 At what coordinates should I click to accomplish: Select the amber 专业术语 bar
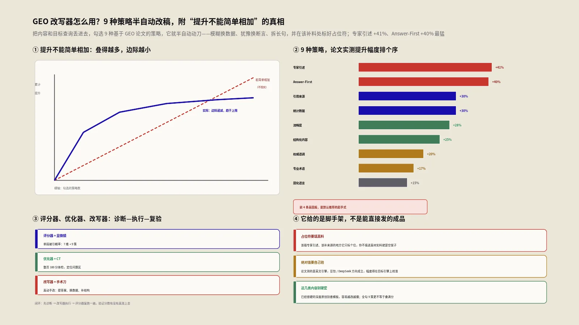click(386, 168)
